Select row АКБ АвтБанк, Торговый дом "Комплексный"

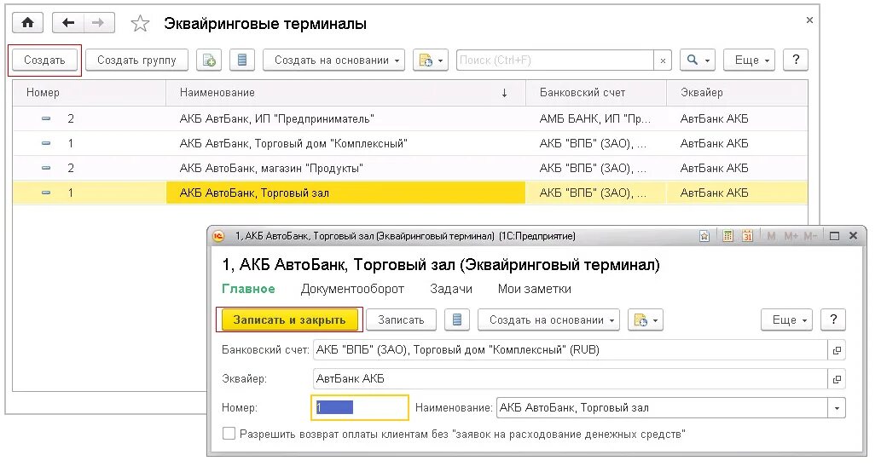click(x=410, y=144)
